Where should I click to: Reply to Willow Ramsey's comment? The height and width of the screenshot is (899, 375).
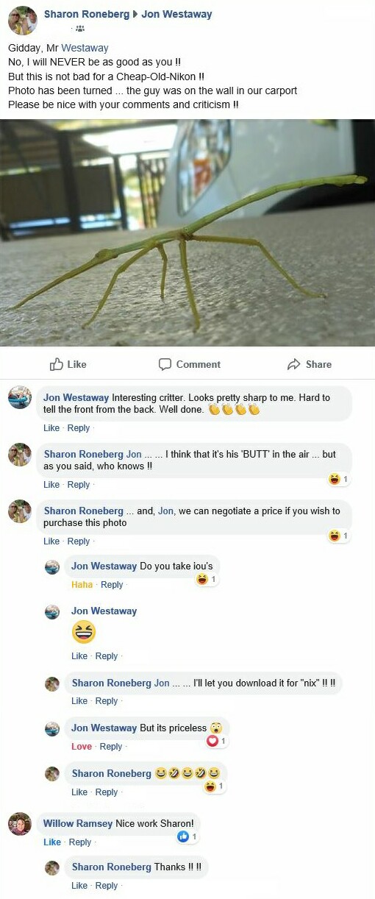click(80, 842)
